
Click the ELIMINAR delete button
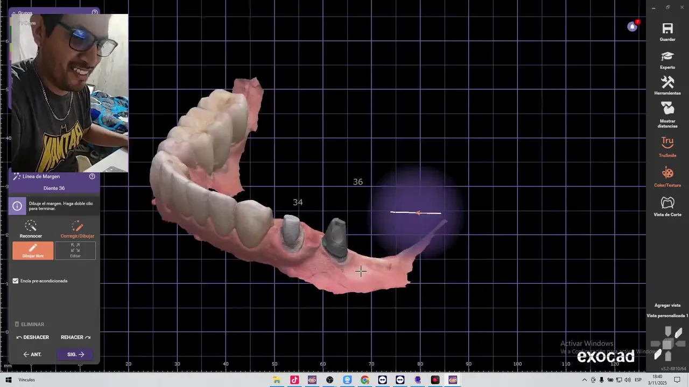pos(30,324)
